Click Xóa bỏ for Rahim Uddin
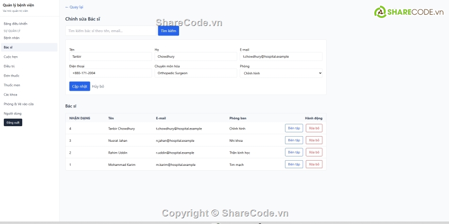The image size is (449, 224). [314, 152]
